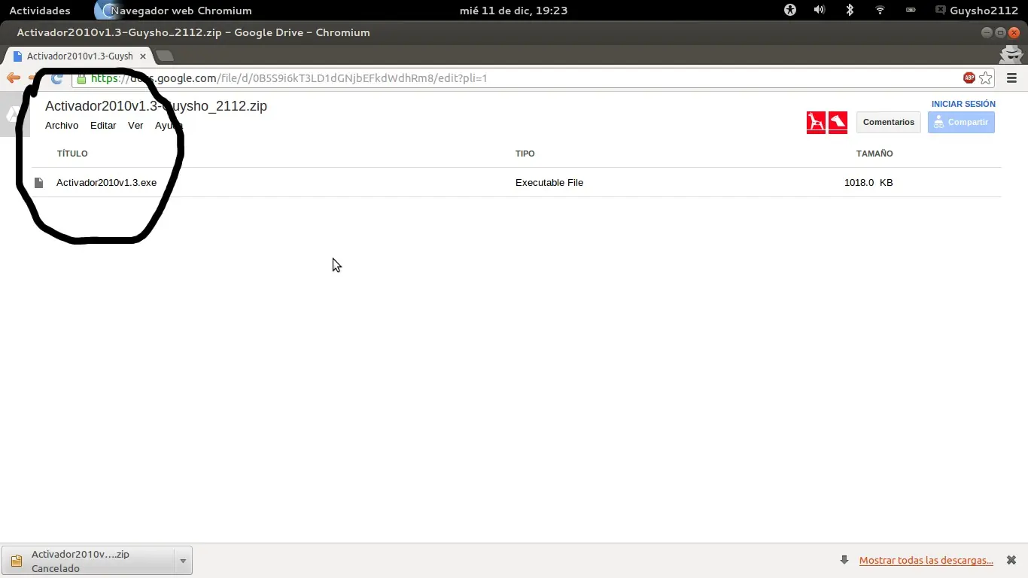Reload the page

pos(56,78)
